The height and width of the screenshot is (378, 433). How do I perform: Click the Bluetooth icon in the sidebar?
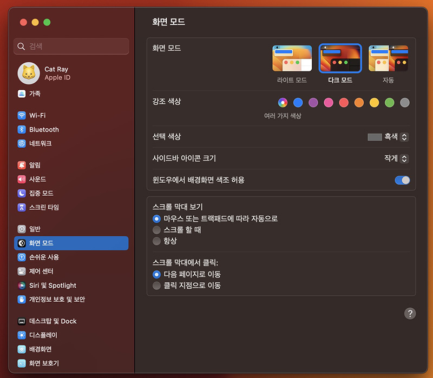pos(22,129)
